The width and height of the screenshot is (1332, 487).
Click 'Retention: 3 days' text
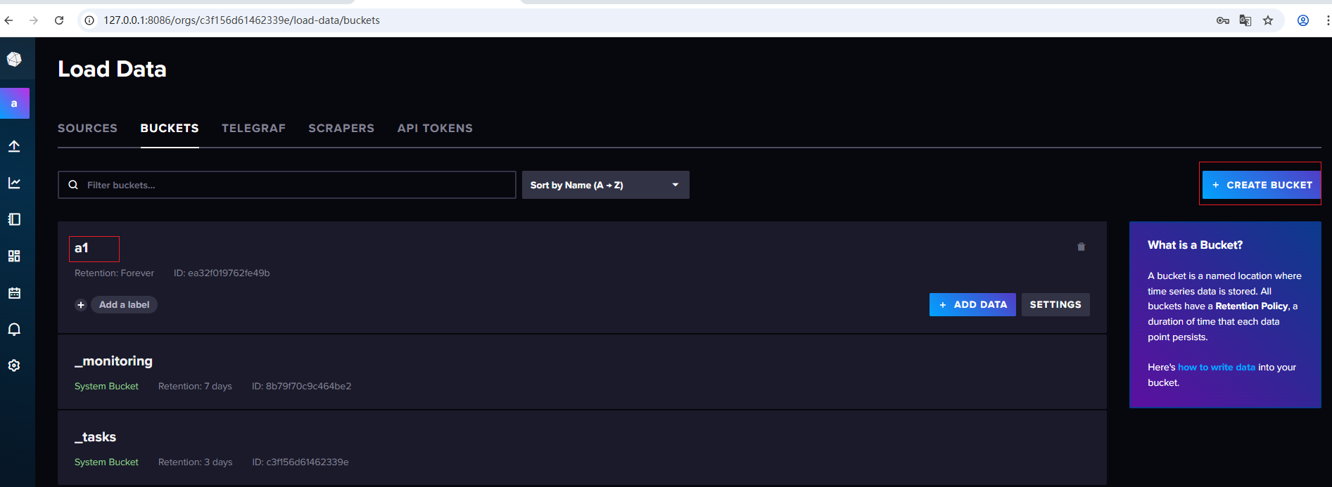pyautogui.click(x=195, y=462)
